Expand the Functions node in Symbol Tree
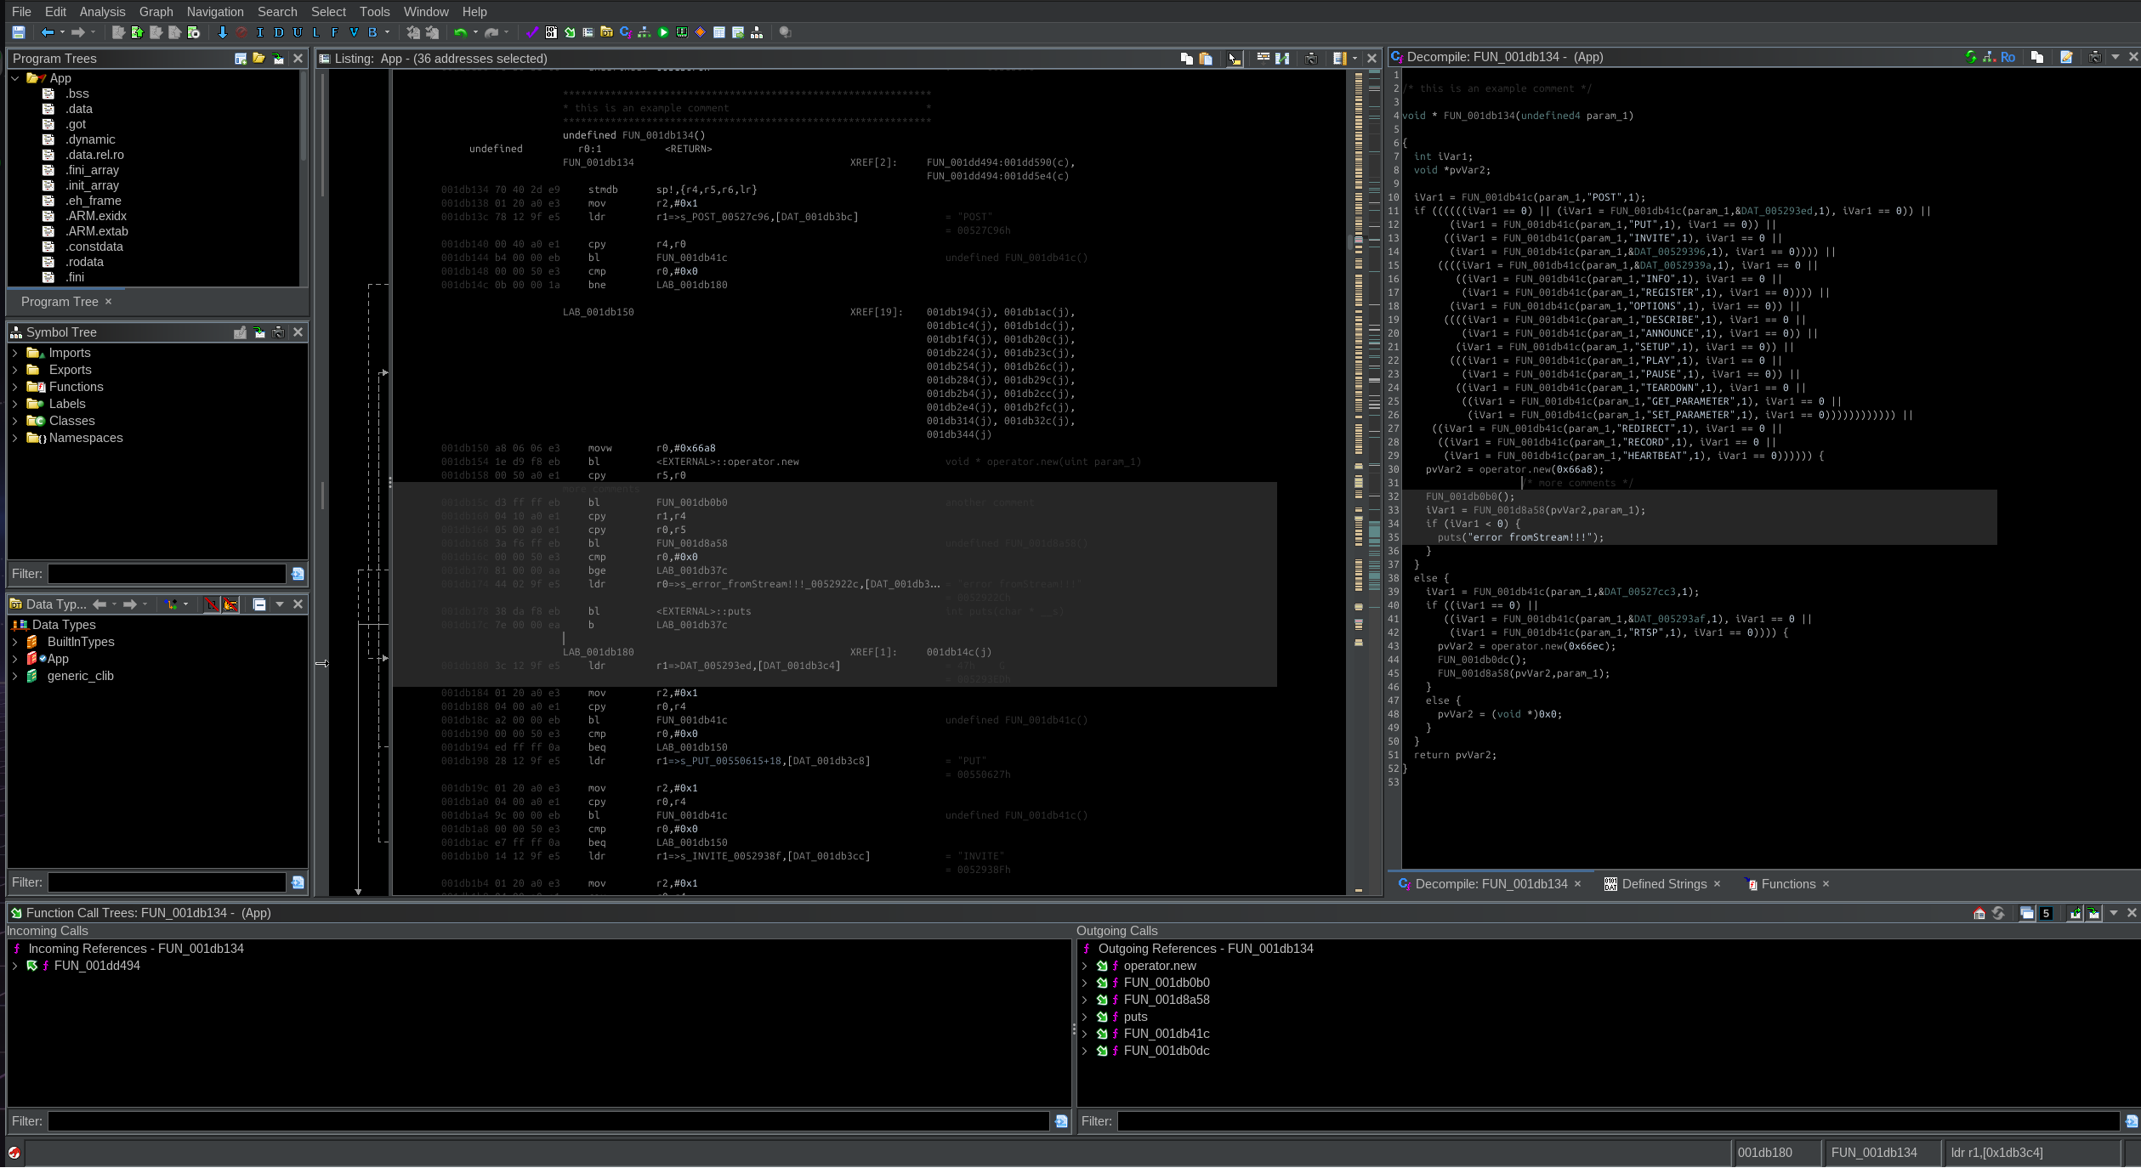2141x1168 pixels. point(14,387)
